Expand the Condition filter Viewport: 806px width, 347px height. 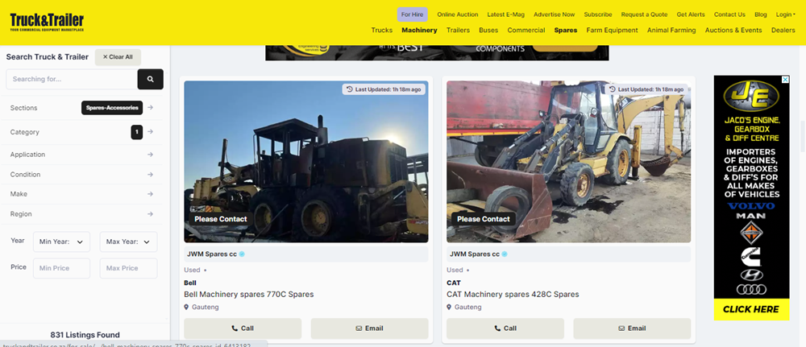[x=82, y=175]
